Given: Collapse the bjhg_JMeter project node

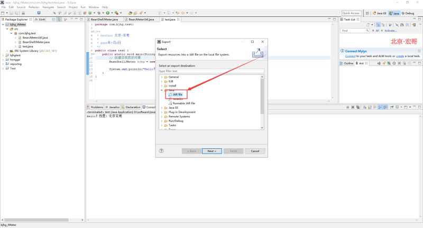Looking at the screenshot, I should point(3,24).
